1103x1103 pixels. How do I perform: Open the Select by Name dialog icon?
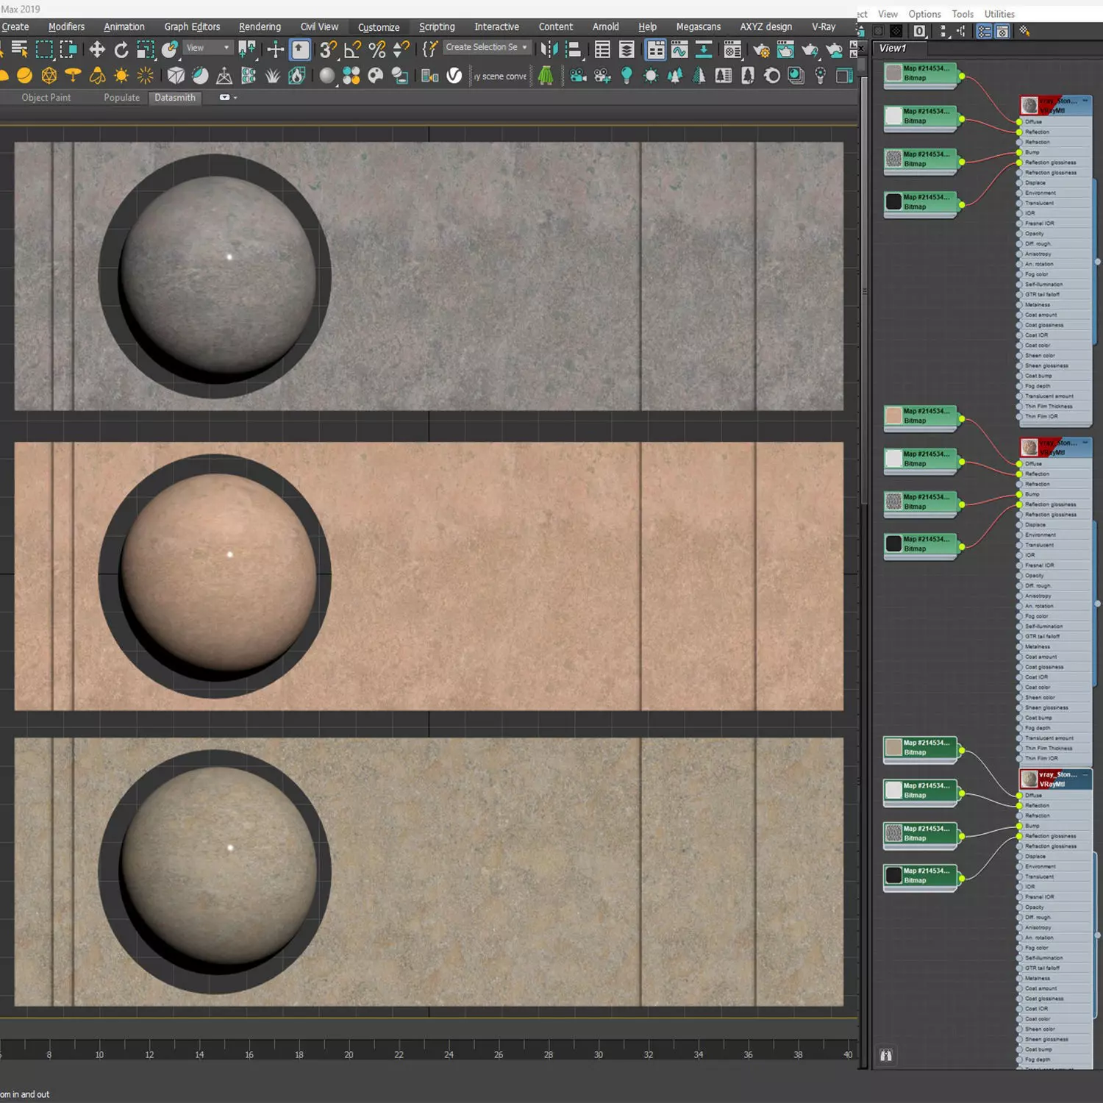20,50
